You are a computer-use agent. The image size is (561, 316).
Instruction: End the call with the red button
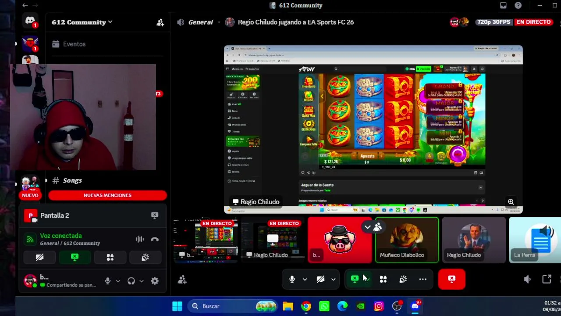[x=451, y=279]
